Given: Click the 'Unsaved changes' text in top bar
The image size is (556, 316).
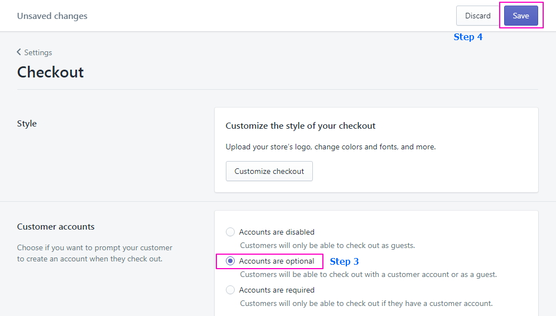Looking at the screenshot, I should pos(52,16).
